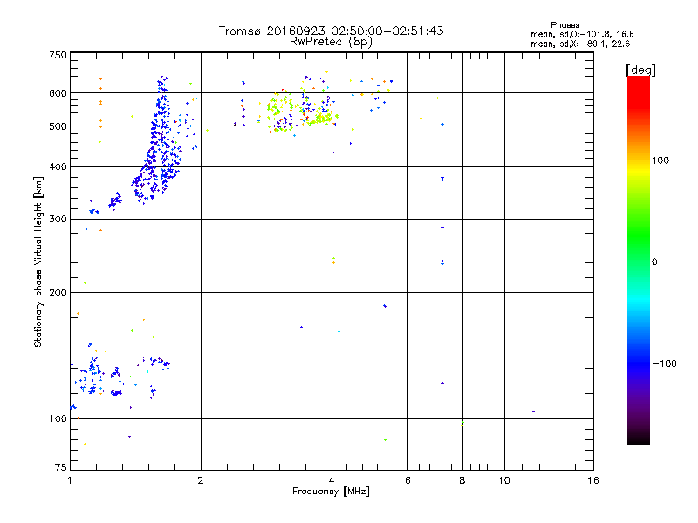
Task: Click the colorbar '100' tick label
Action: coord(660,160)
